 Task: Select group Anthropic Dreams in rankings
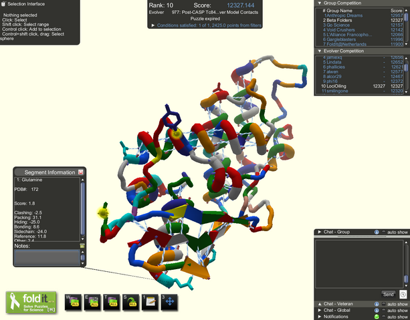(x=360, y=15)
